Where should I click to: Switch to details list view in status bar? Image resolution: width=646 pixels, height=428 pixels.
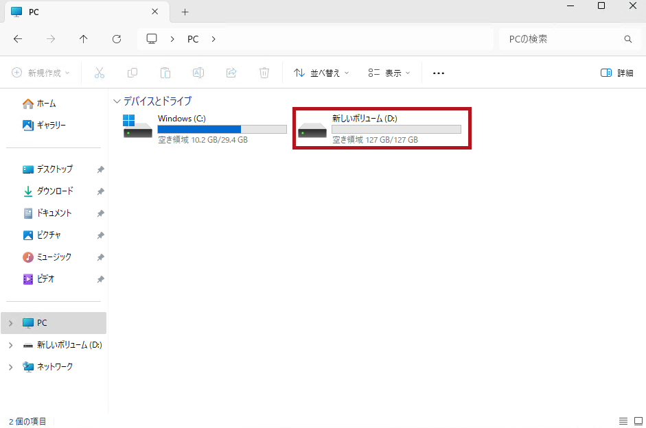click(x=623, y=420)
